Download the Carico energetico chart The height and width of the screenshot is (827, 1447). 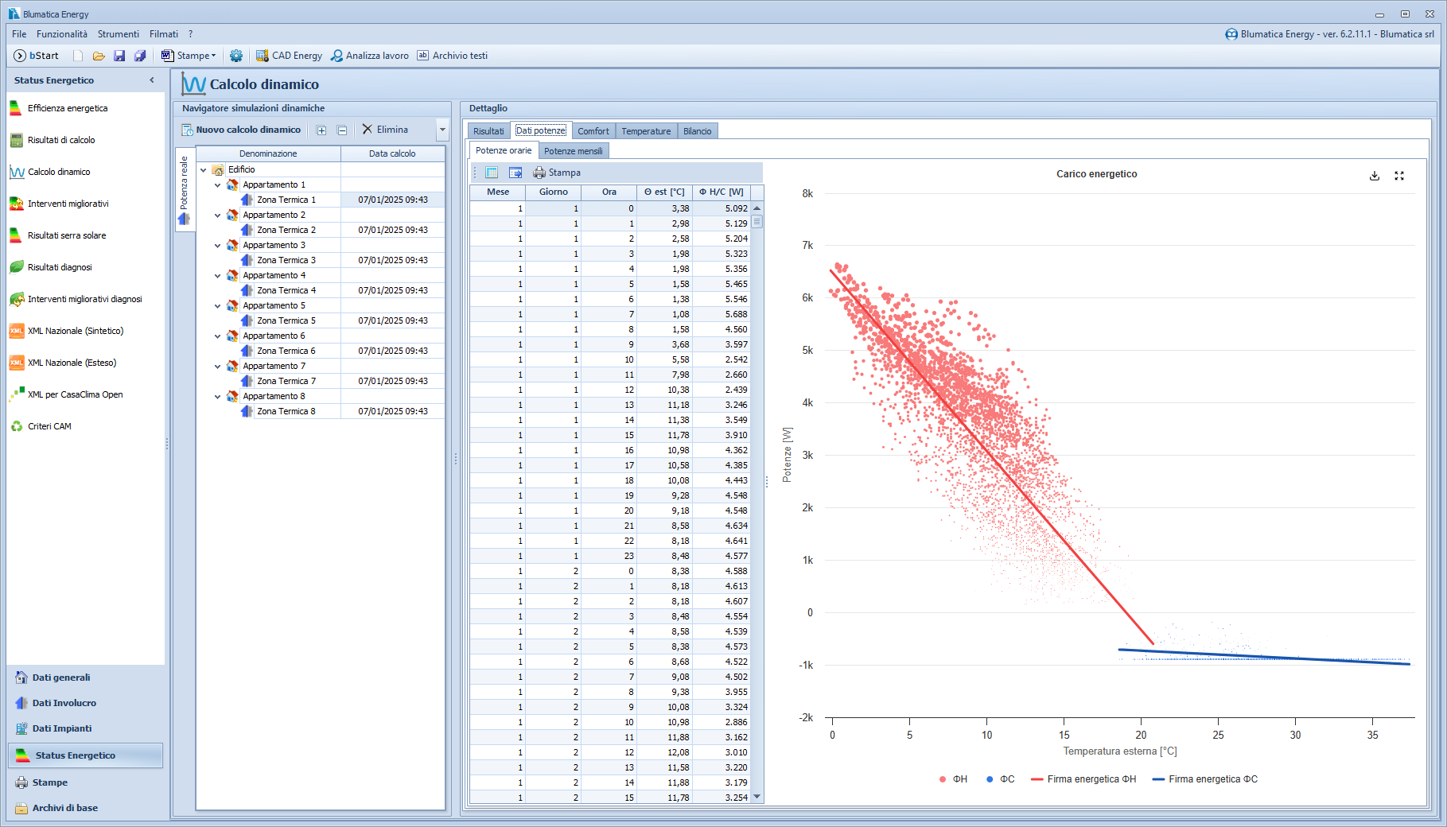point(1374,176)
